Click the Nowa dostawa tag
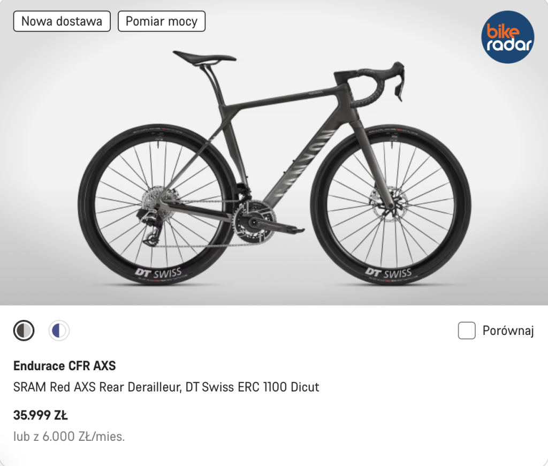This screenshot has height=466, width=548. click(62, 21)
